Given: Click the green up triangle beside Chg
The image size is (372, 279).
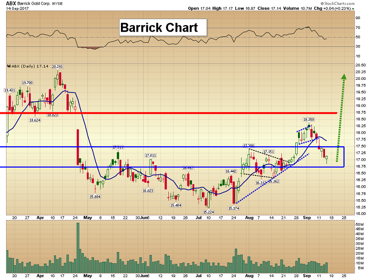Looking at the screenshot, I should coord(353,9).
